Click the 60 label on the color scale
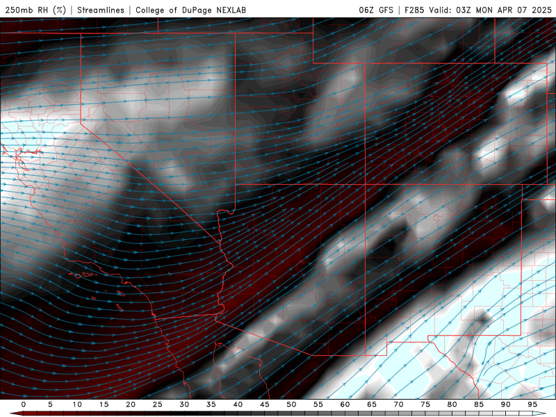 tap(345, 404)
